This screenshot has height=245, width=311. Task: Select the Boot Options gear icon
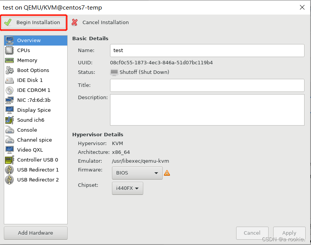[x=10, y=70]
